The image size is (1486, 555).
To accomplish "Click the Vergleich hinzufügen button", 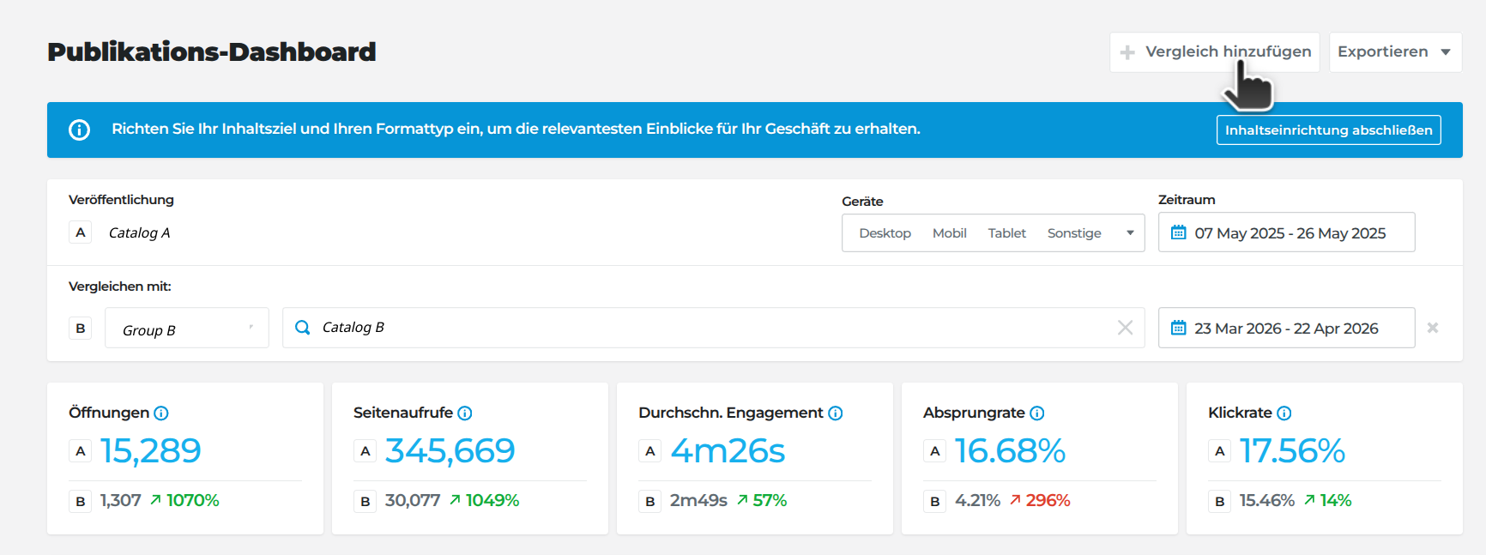I will pyautogui.click(x=1215, y=52).
